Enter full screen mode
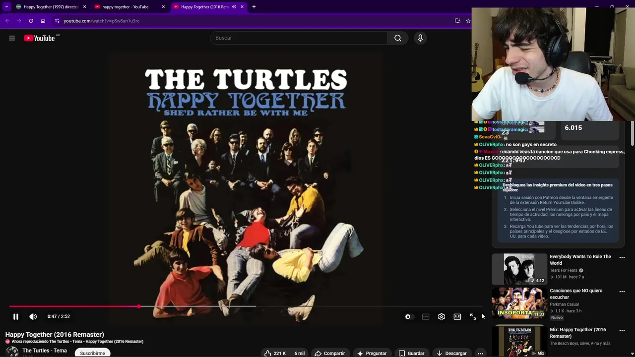The width and height of the screenshot is (635, 357). point(473,317)
